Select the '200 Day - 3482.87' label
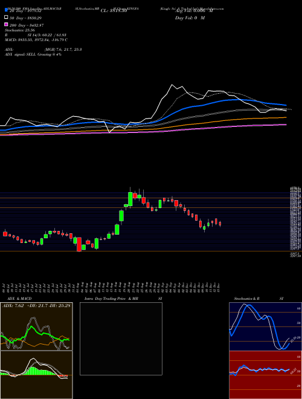Viewport: 302px width, 399px height. pos(27,25)
